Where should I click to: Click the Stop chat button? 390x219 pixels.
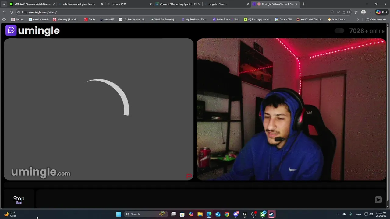(19, 200)
